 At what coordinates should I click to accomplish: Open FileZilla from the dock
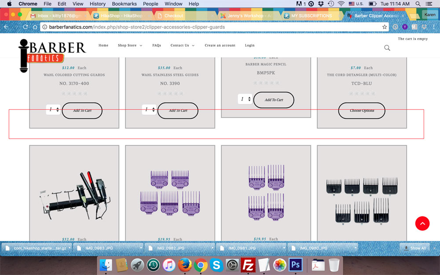pos(248,265)
